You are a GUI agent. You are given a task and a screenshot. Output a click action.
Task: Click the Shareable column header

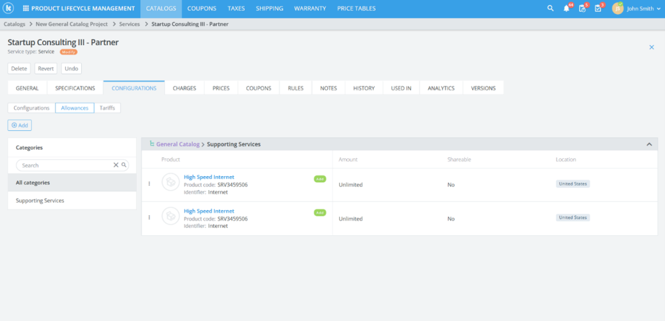459,160
